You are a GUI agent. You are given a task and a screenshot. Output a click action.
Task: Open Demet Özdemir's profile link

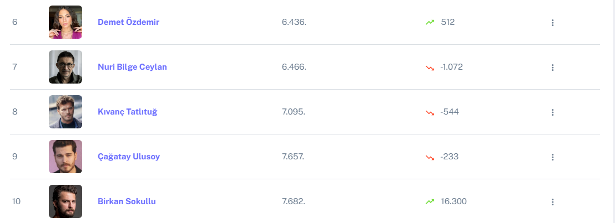click(x=128, y=22)
